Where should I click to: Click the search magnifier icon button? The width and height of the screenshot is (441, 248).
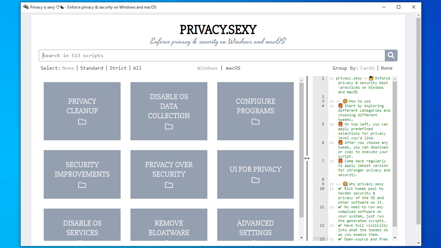pos(391,56)
